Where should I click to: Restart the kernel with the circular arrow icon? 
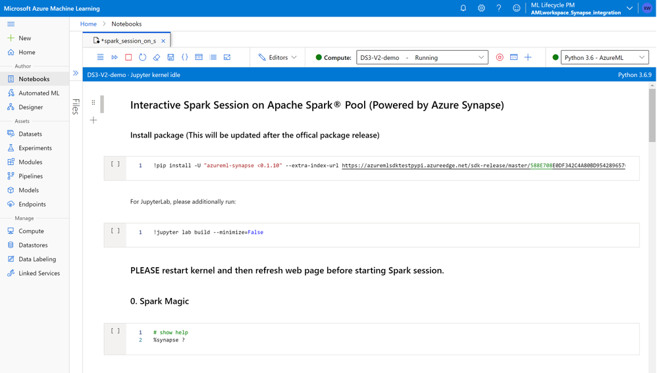click(x=142, y=57)
